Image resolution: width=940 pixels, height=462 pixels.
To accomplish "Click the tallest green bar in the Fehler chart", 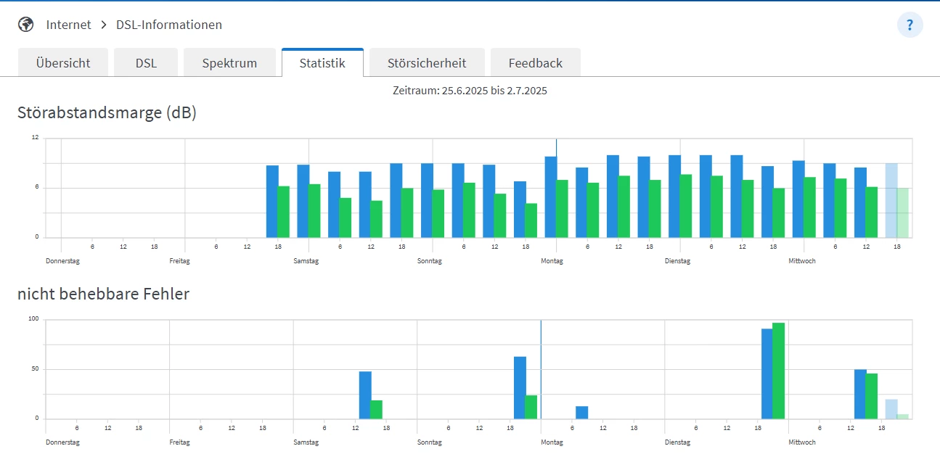I will (778, 371).
